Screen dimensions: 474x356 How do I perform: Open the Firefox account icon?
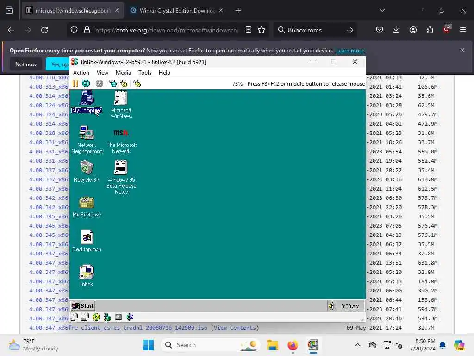point(413,30)
